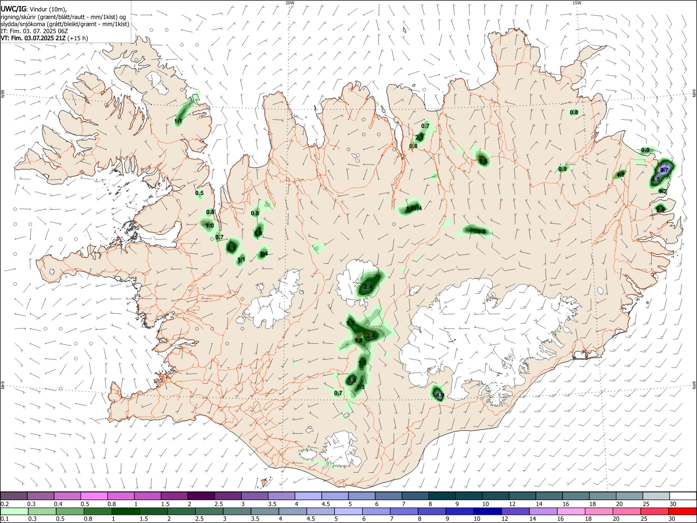Click the '1.5' precipitation value above the 3.5 cell
This screenshot has height=523, width=697.
(362, 363)
